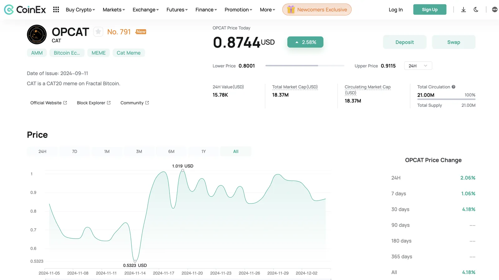Click the lower-upper price range bar
The image size is (499, 280).
(305, 66)
